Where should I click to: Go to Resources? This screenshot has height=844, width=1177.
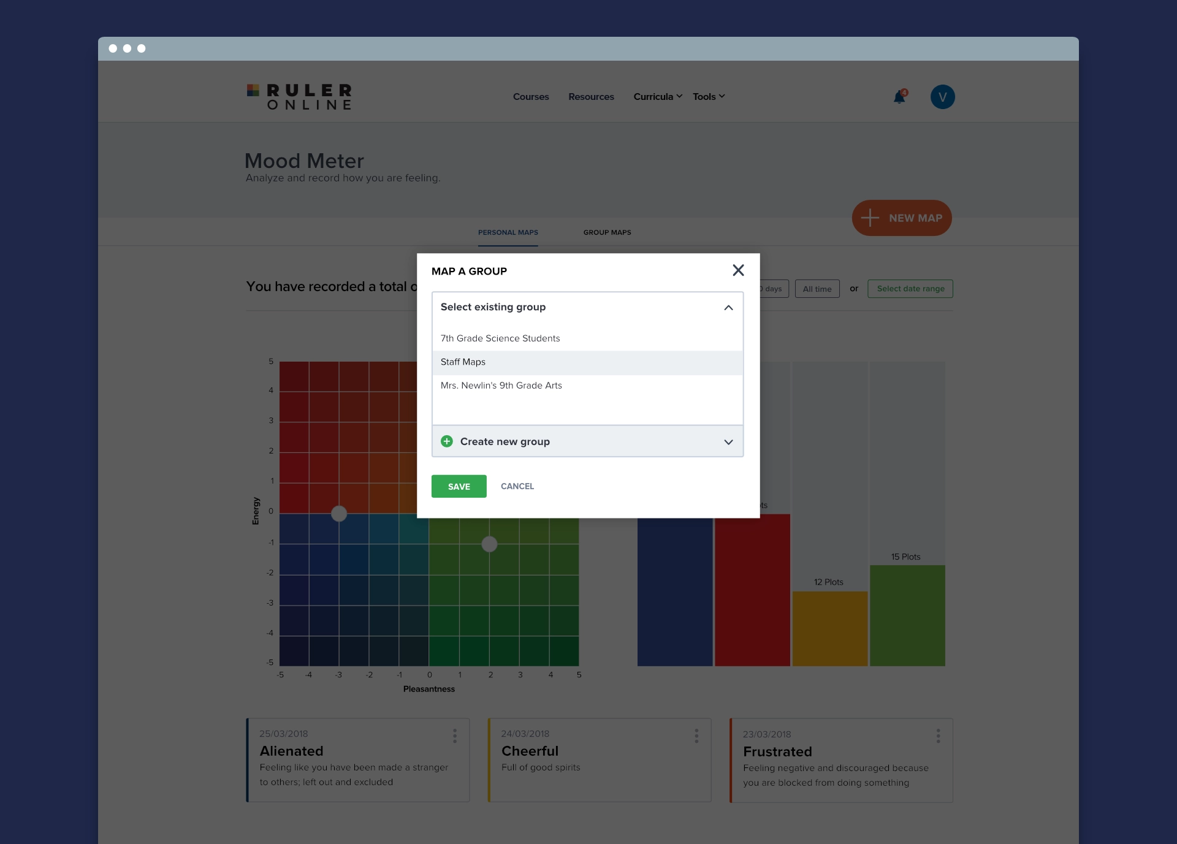coord(591,97)
